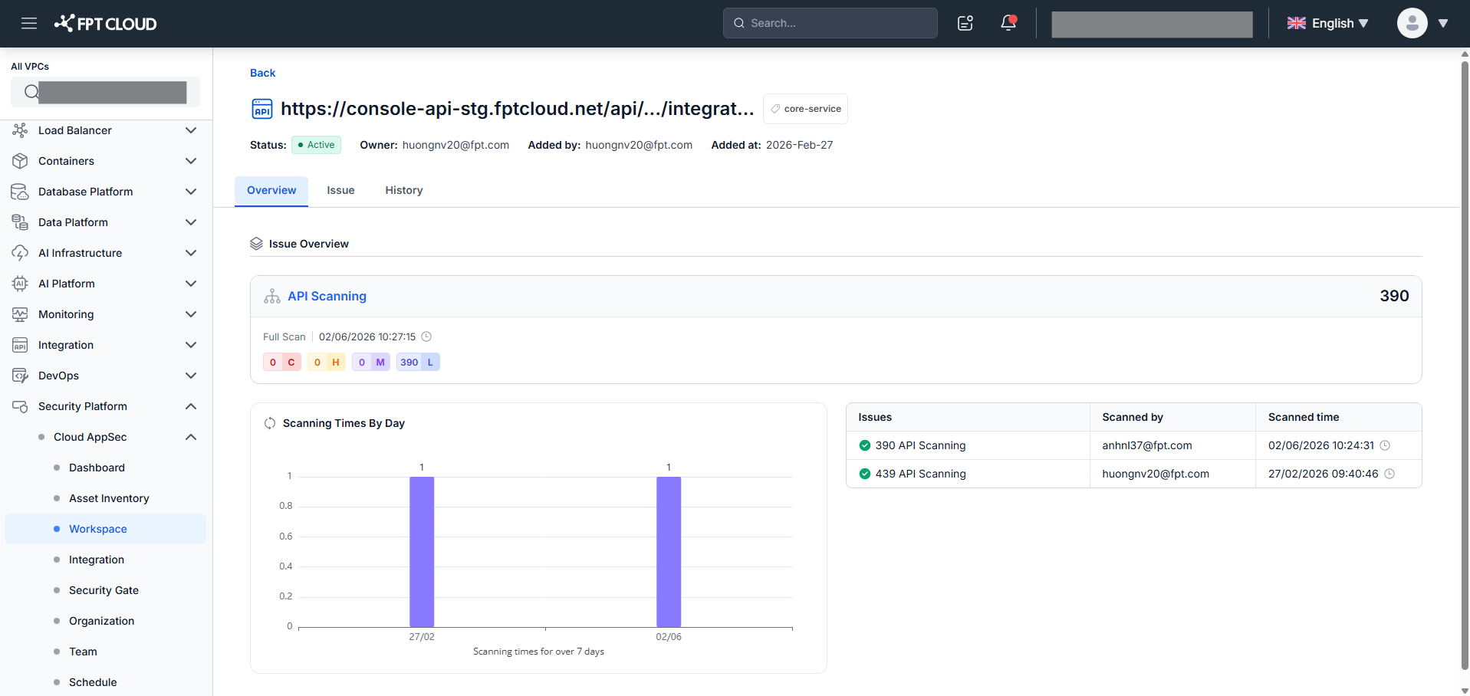
Task: Open the task list icon beside search
Action: pos(965,23)
